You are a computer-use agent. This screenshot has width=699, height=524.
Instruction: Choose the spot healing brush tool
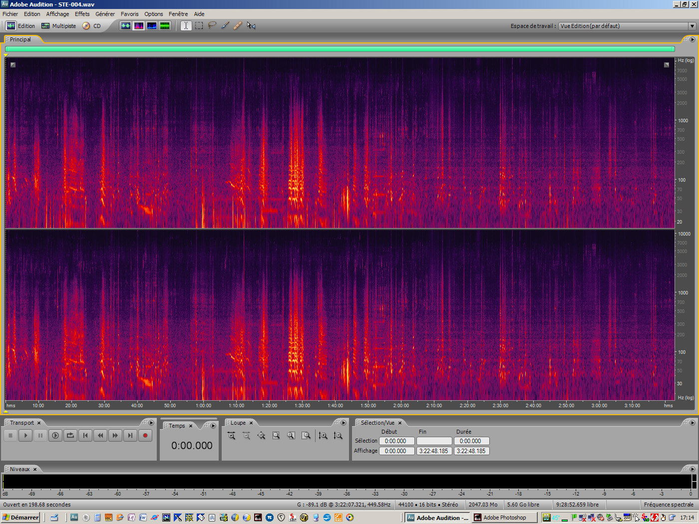238,25
